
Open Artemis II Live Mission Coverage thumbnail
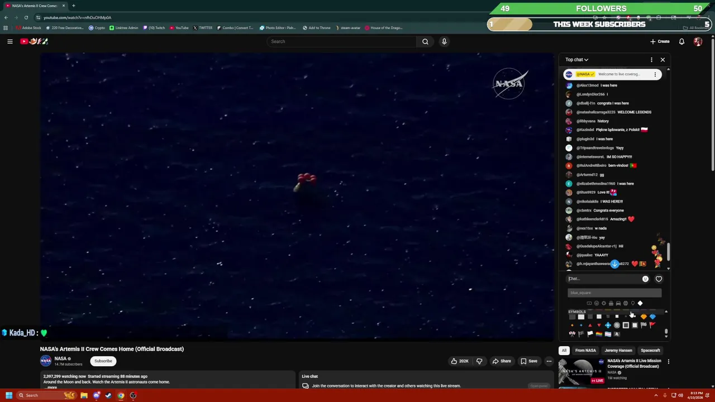coord(581,372)
